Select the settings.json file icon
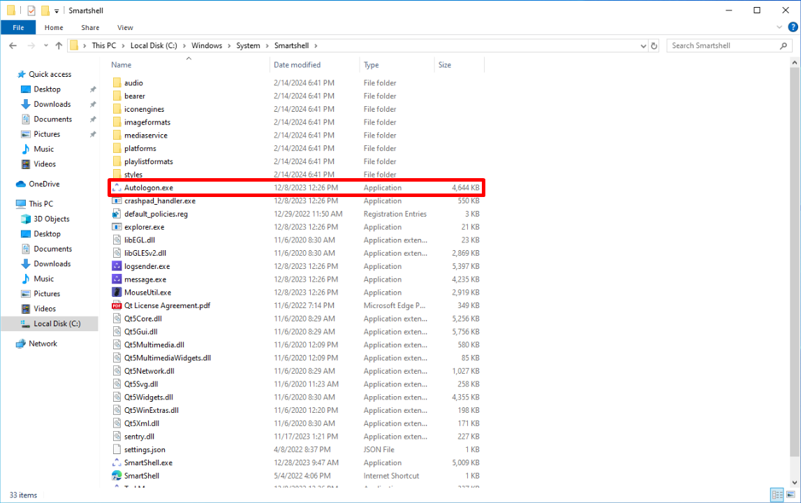Image resolution: width=801 pixels, height=503 pixels. 117,449
